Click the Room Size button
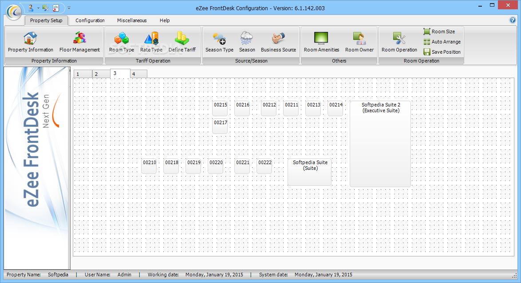Viewport: 521px width, 283px height. point(439,31)
